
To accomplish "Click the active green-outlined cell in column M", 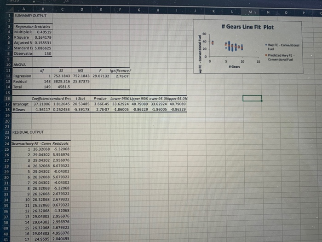I will (x=252, y=98).
